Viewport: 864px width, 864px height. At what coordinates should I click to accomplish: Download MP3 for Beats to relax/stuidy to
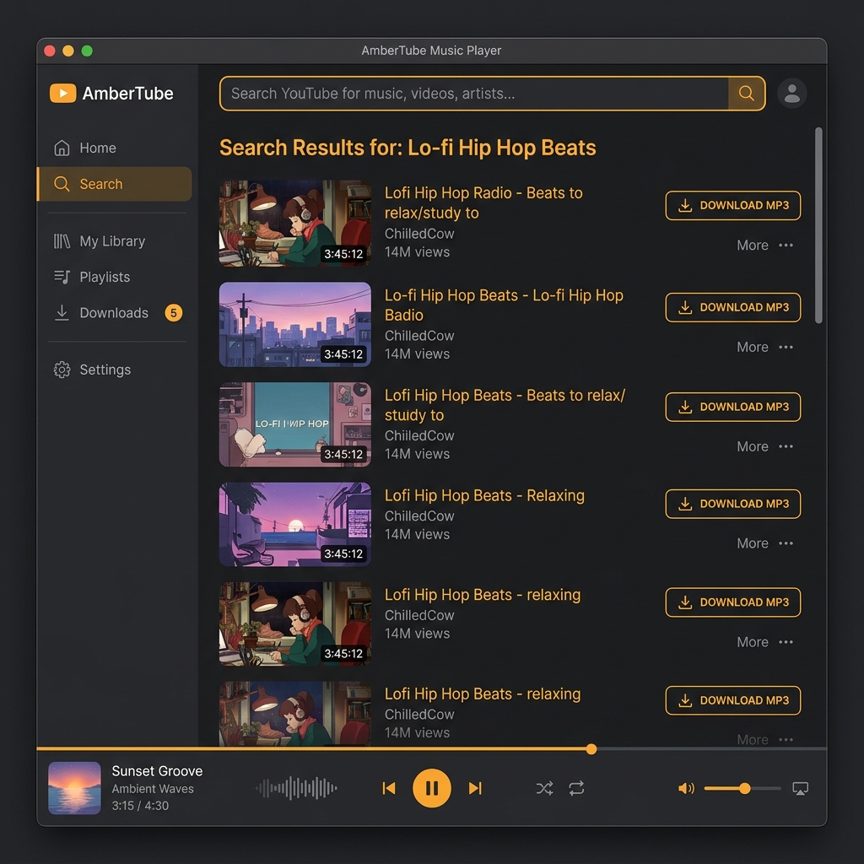pyautogui.click(x=733, y=408)
